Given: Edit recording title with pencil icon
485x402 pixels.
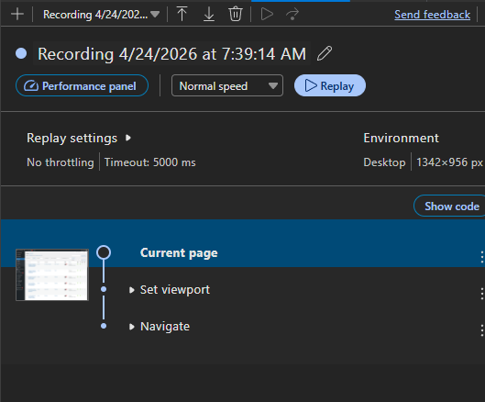Looking at the screenshot, I should [x=325, y=53].
